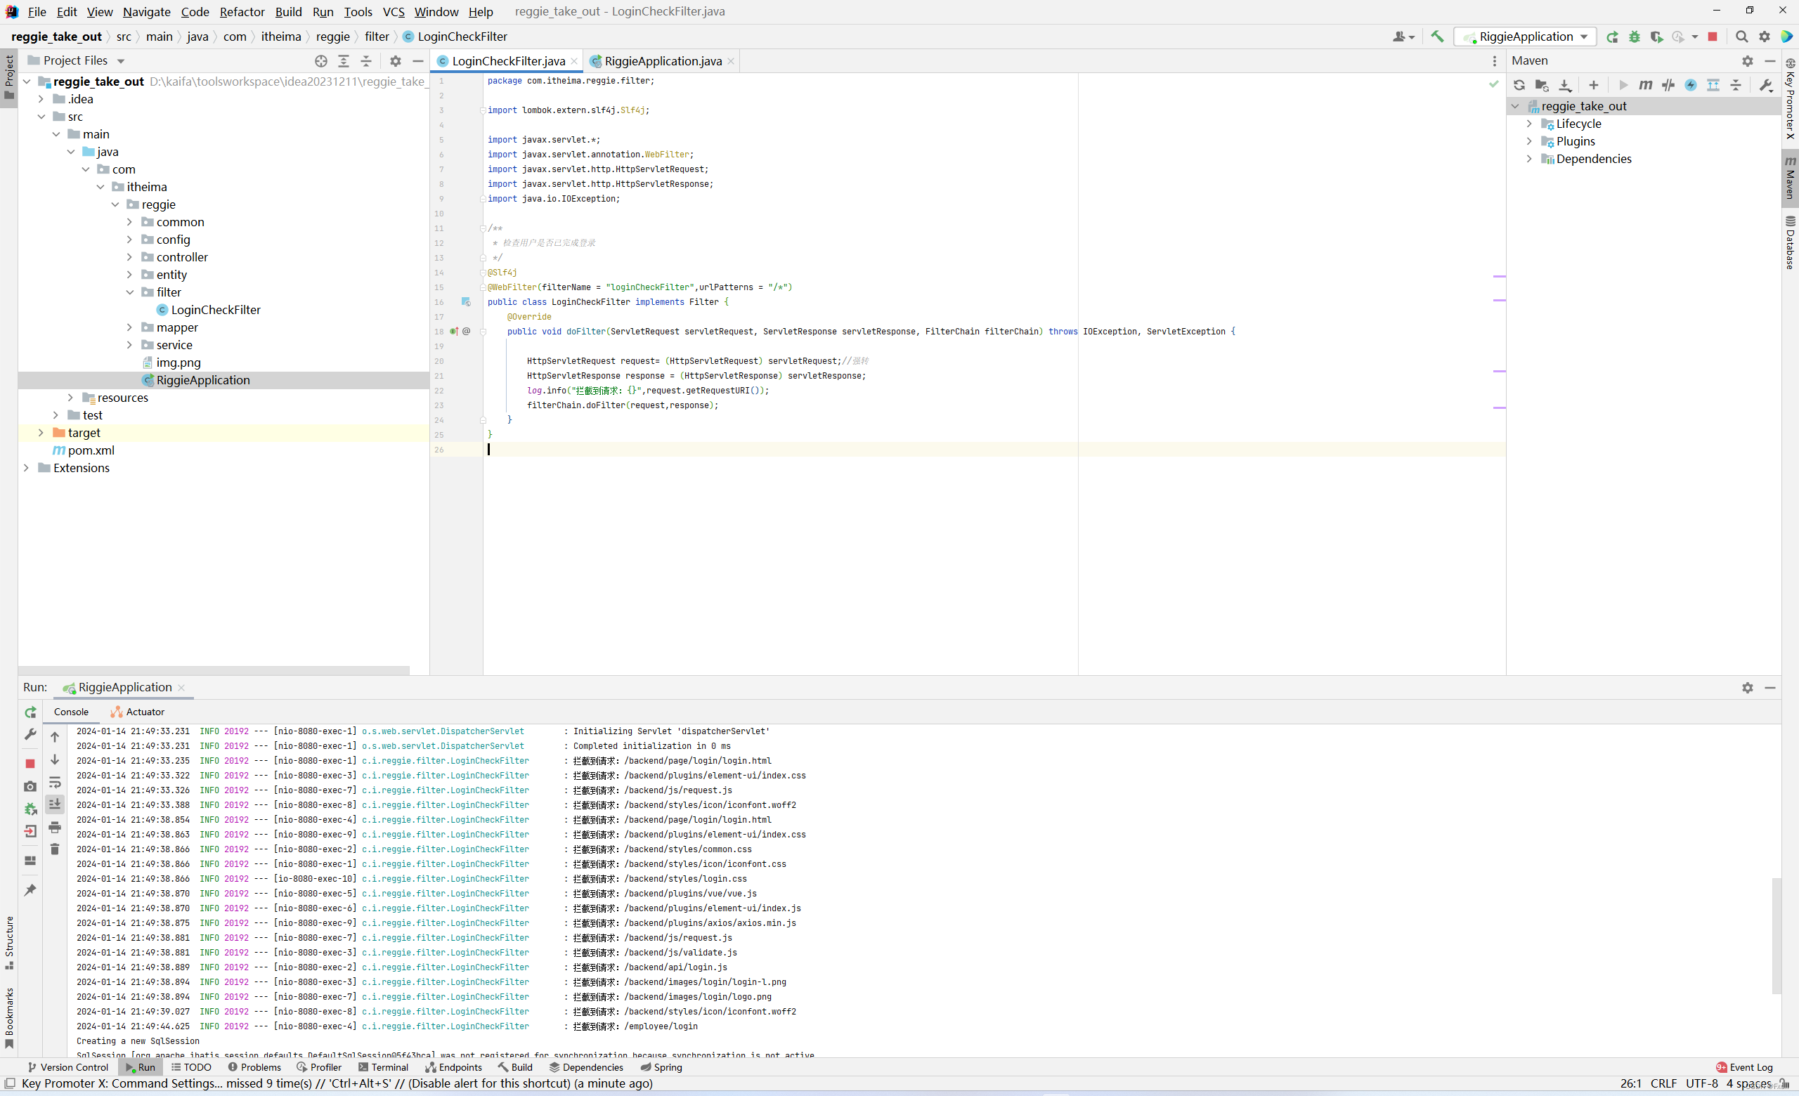1799x1096 pixels.
Task: Click the Print console output icon
Action: 55,828
